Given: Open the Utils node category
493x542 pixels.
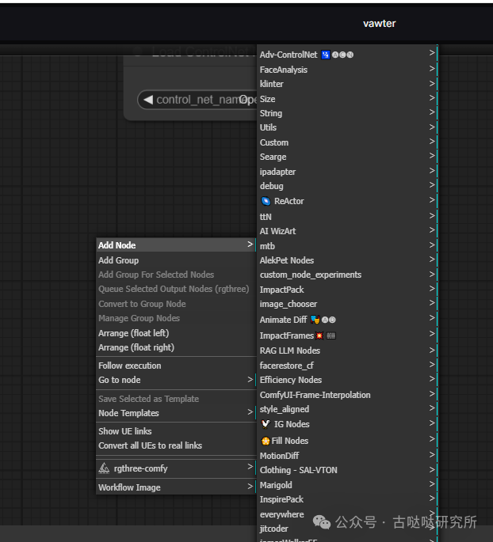Looking at the screenshot, I should pos(347,127).
